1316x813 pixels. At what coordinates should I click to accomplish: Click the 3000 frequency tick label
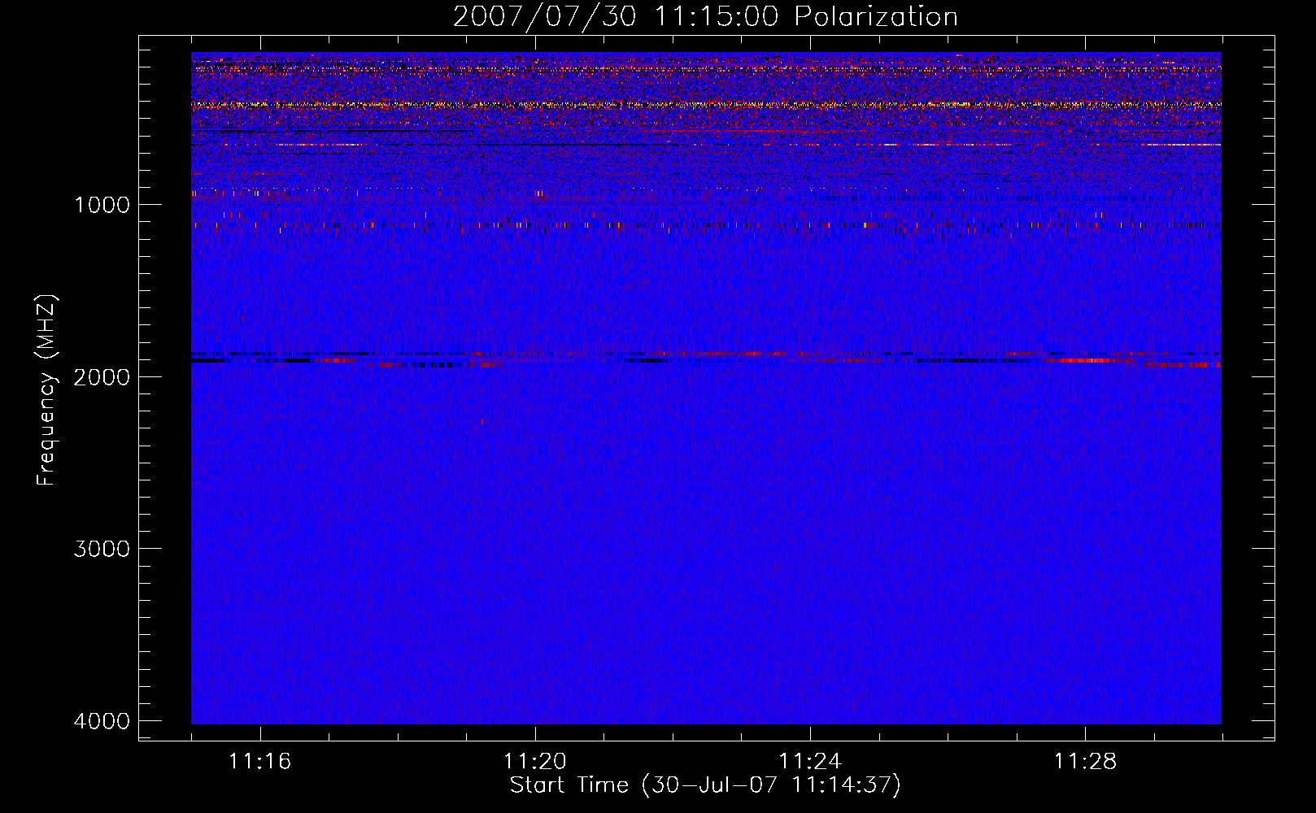point(102,549)
